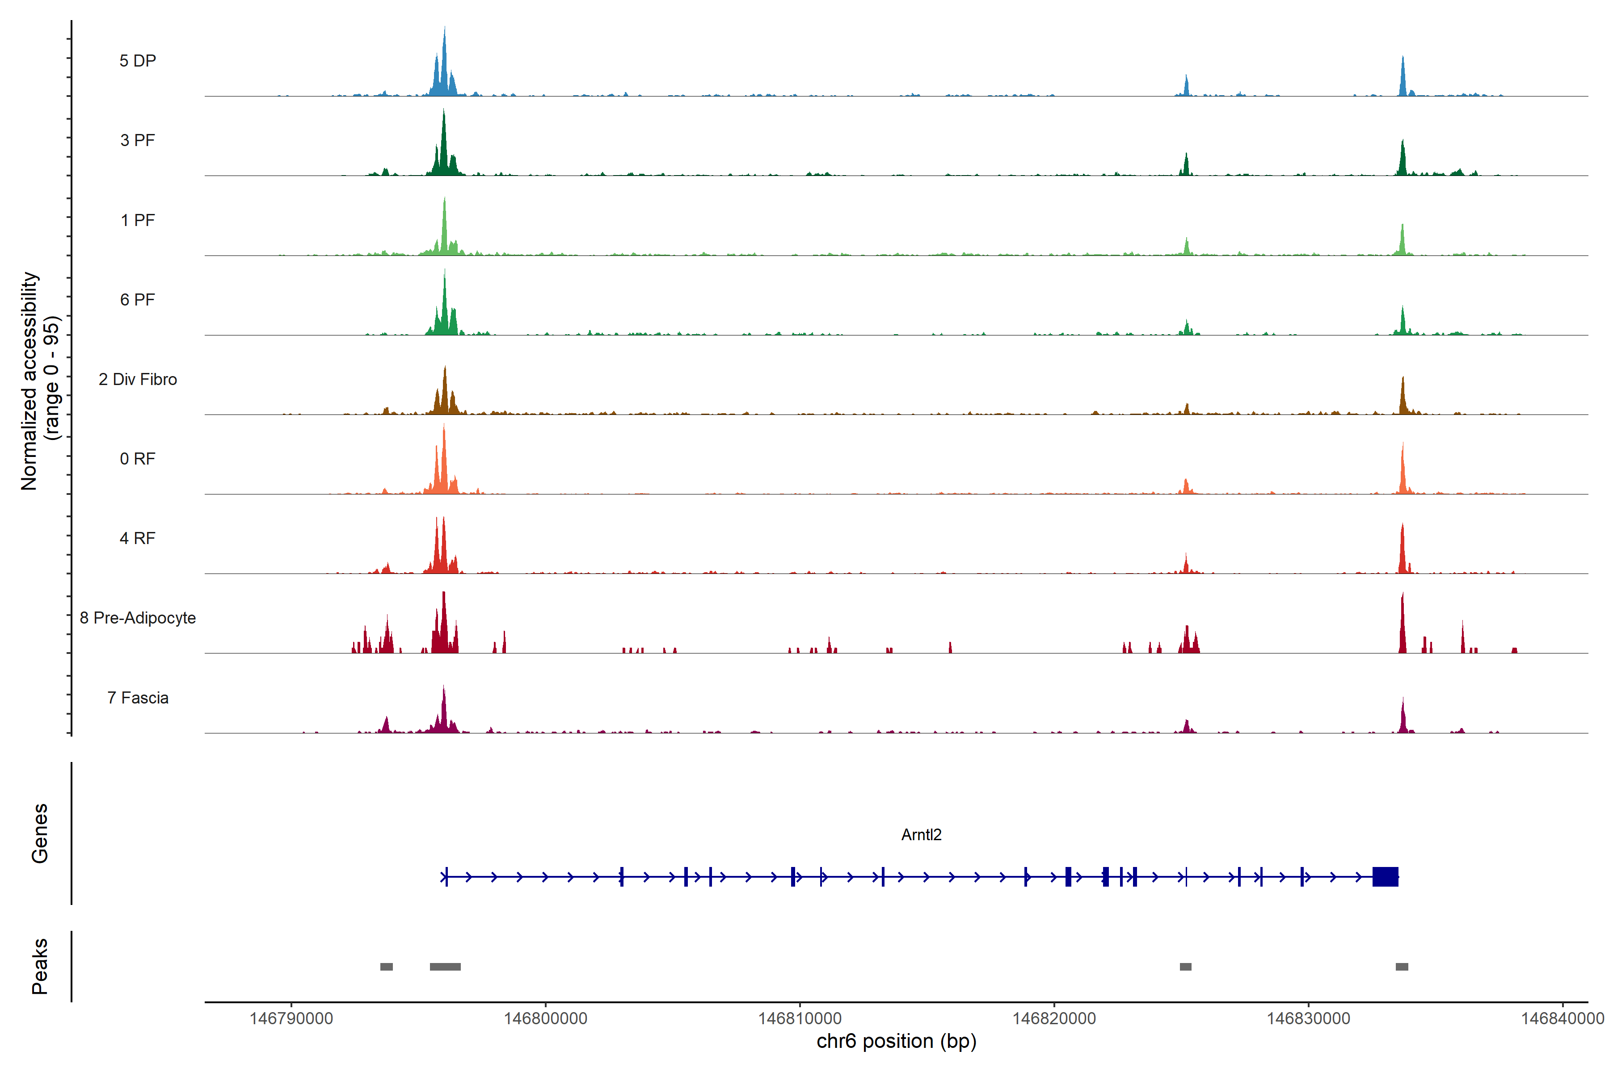Click the 146800000 axis tick label

[545, 1018]
